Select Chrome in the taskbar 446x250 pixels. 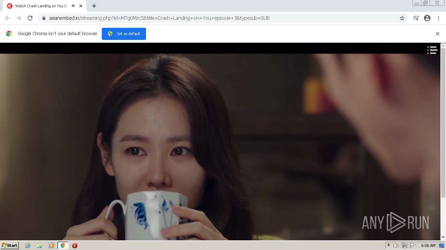pyautogui.click(x=63, y=245)
